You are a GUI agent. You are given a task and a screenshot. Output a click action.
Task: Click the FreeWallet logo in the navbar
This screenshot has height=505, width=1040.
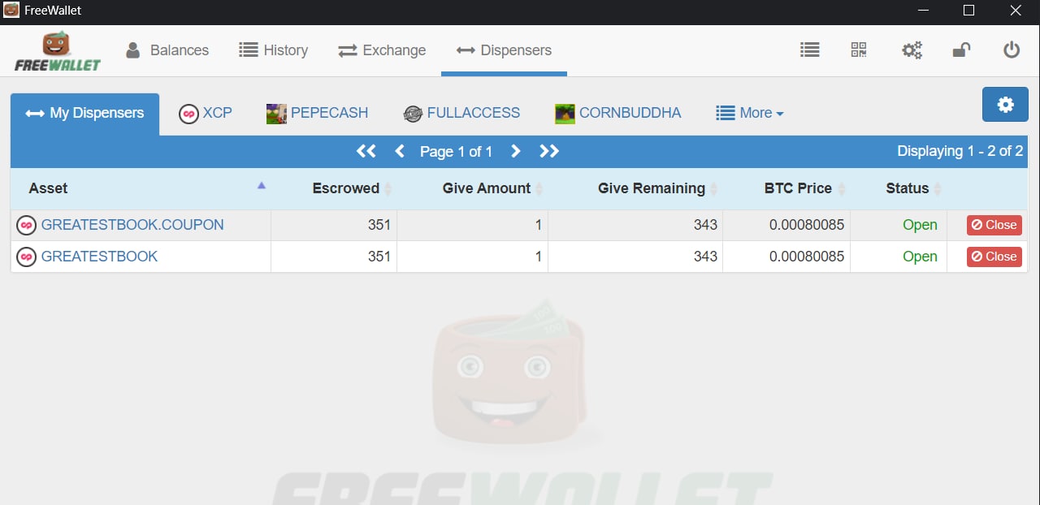(57, 51)
